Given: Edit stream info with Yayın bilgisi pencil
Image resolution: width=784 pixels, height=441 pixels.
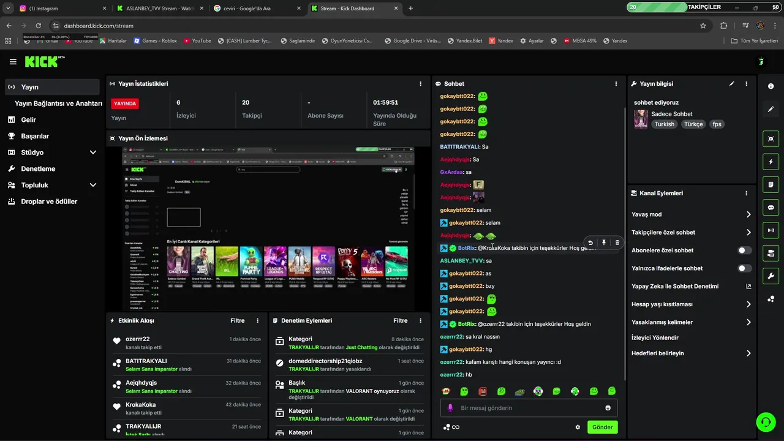Looking at the screenshot, I should point(732,84).
